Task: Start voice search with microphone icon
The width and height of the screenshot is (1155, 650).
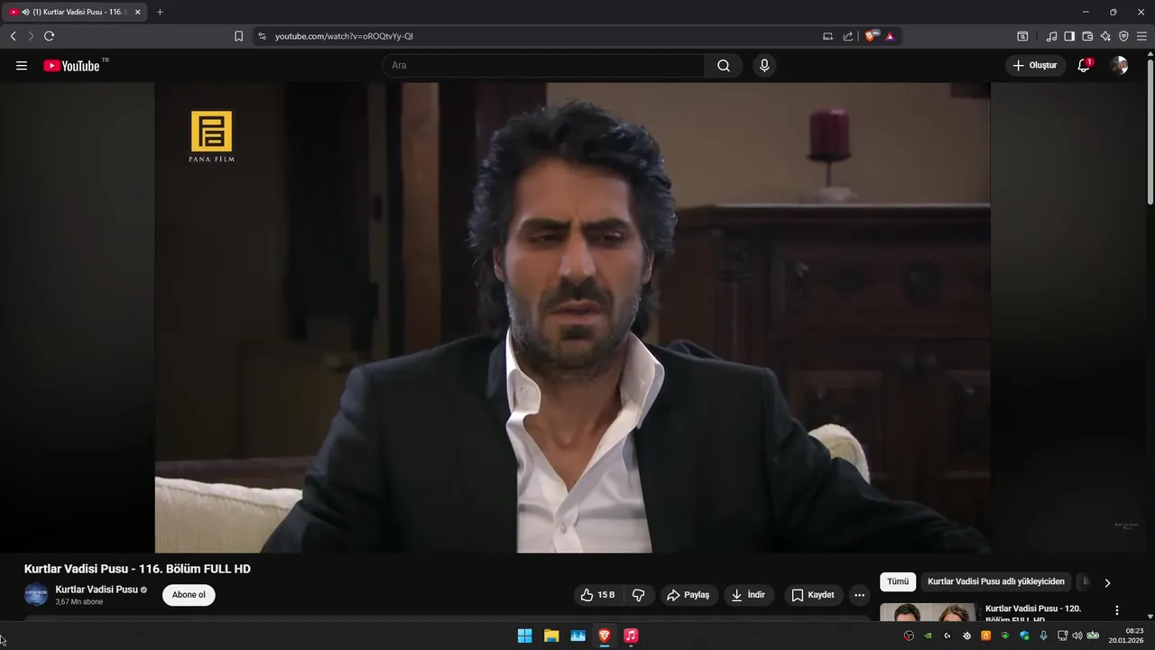Action: pos(764,66)
